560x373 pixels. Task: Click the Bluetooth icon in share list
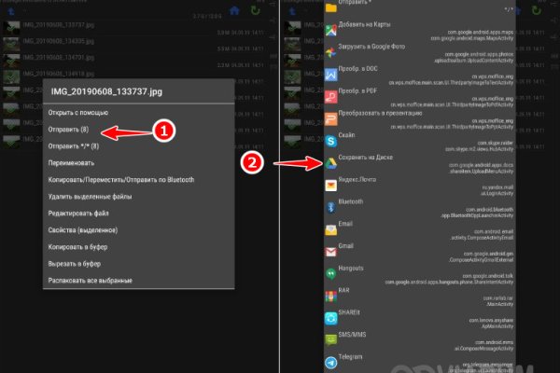tap(331, 206)
